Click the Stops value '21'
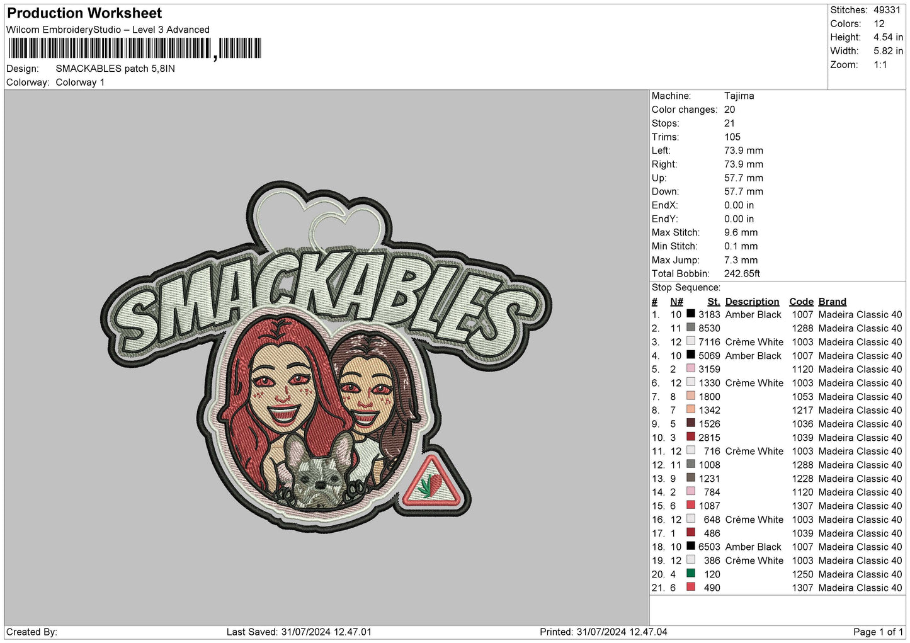The height and width of the screenshot is (643, 910). pos(729,123)
